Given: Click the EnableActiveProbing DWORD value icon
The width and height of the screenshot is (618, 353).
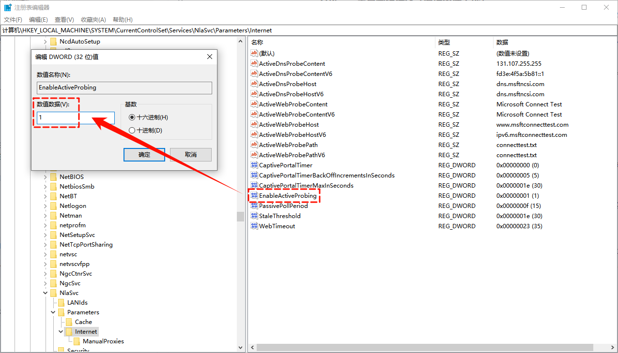Looking at the screenshot, I should [x=254, y=196].
